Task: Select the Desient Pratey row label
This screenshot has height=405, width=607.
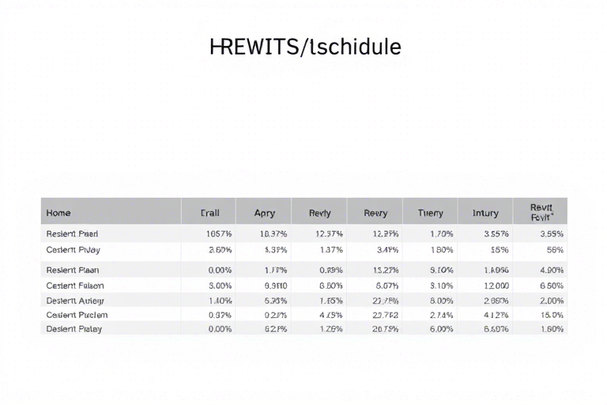Action: (74, 329)
